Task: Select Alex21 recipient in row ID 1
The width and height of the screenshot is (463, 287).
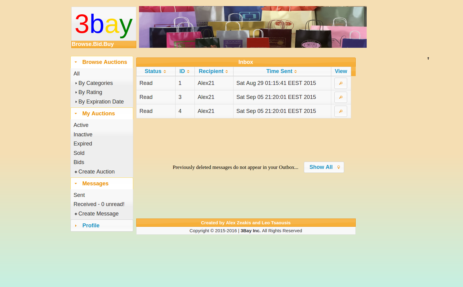Action: click(x=206, y=83)
